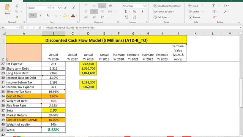Click the Paste clipboard icon

point(7,8)
